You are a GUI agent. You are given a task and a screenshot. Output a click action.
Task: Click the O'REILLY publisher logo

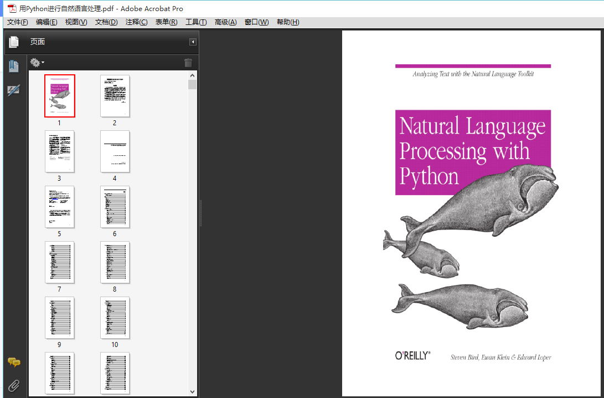coord(413,355)
